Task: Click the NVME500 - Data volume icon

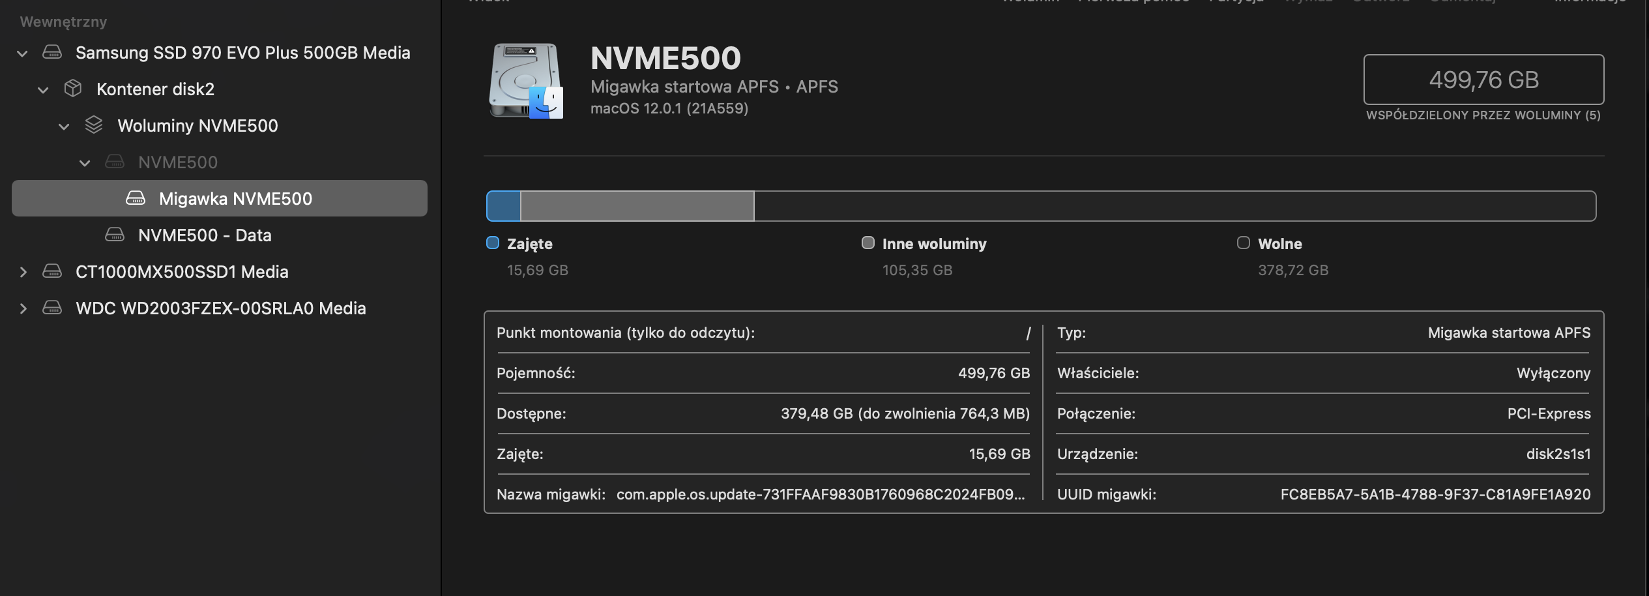Action: (115, 235)
